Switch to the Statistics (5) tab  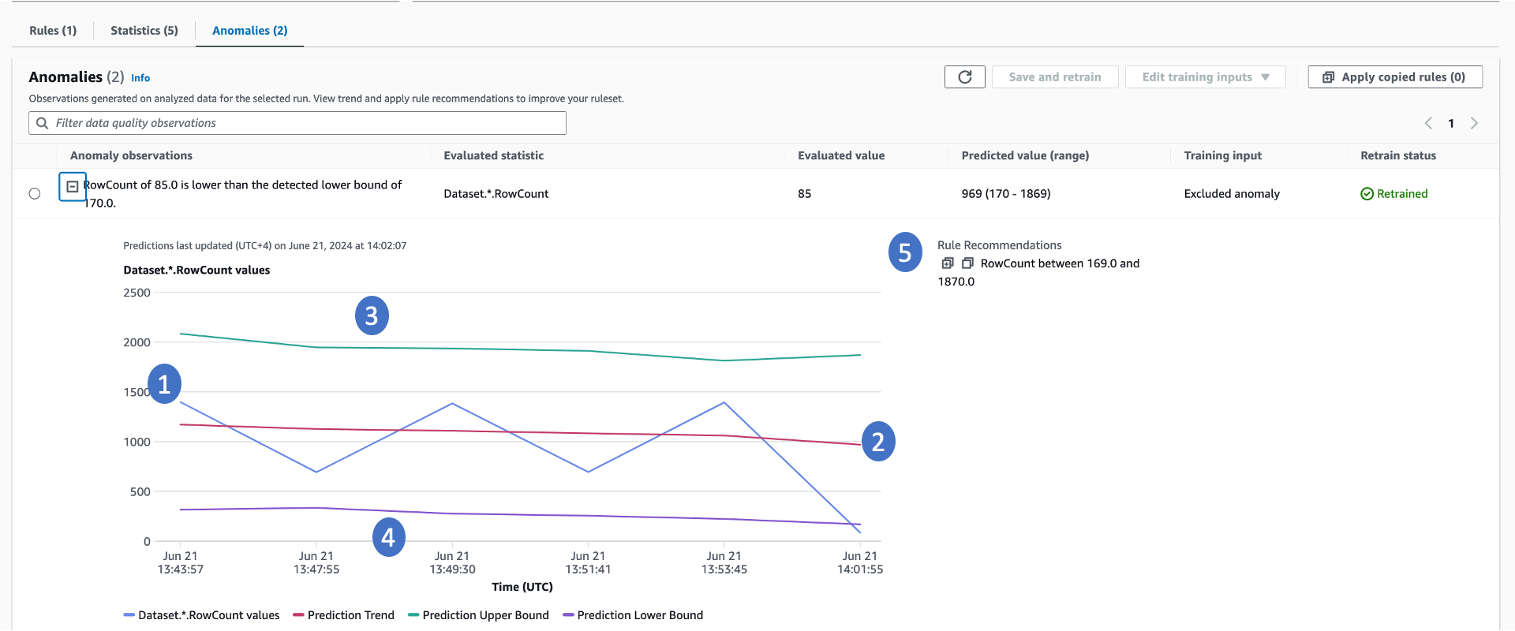coord(144,31)
